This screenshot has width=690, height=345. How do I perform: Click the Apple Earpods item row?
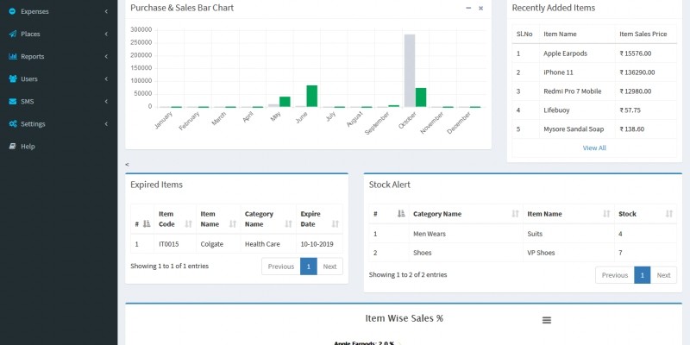coord(594,53)
